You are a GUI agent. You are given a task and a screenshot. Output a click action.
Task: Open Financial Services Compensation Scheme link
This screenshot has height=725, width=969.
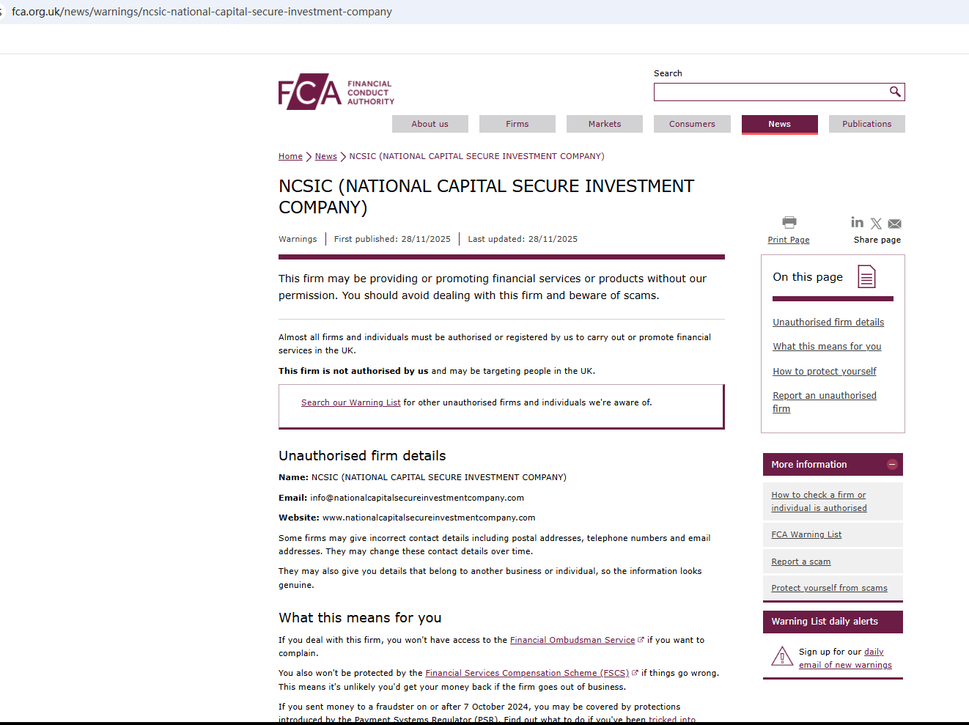tap(527, 673)
